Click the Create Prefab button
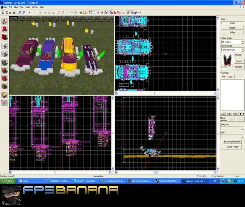Image resolution: width=245 pixels, height=207 pixels. pyautogui.click(x=232, y=147)
